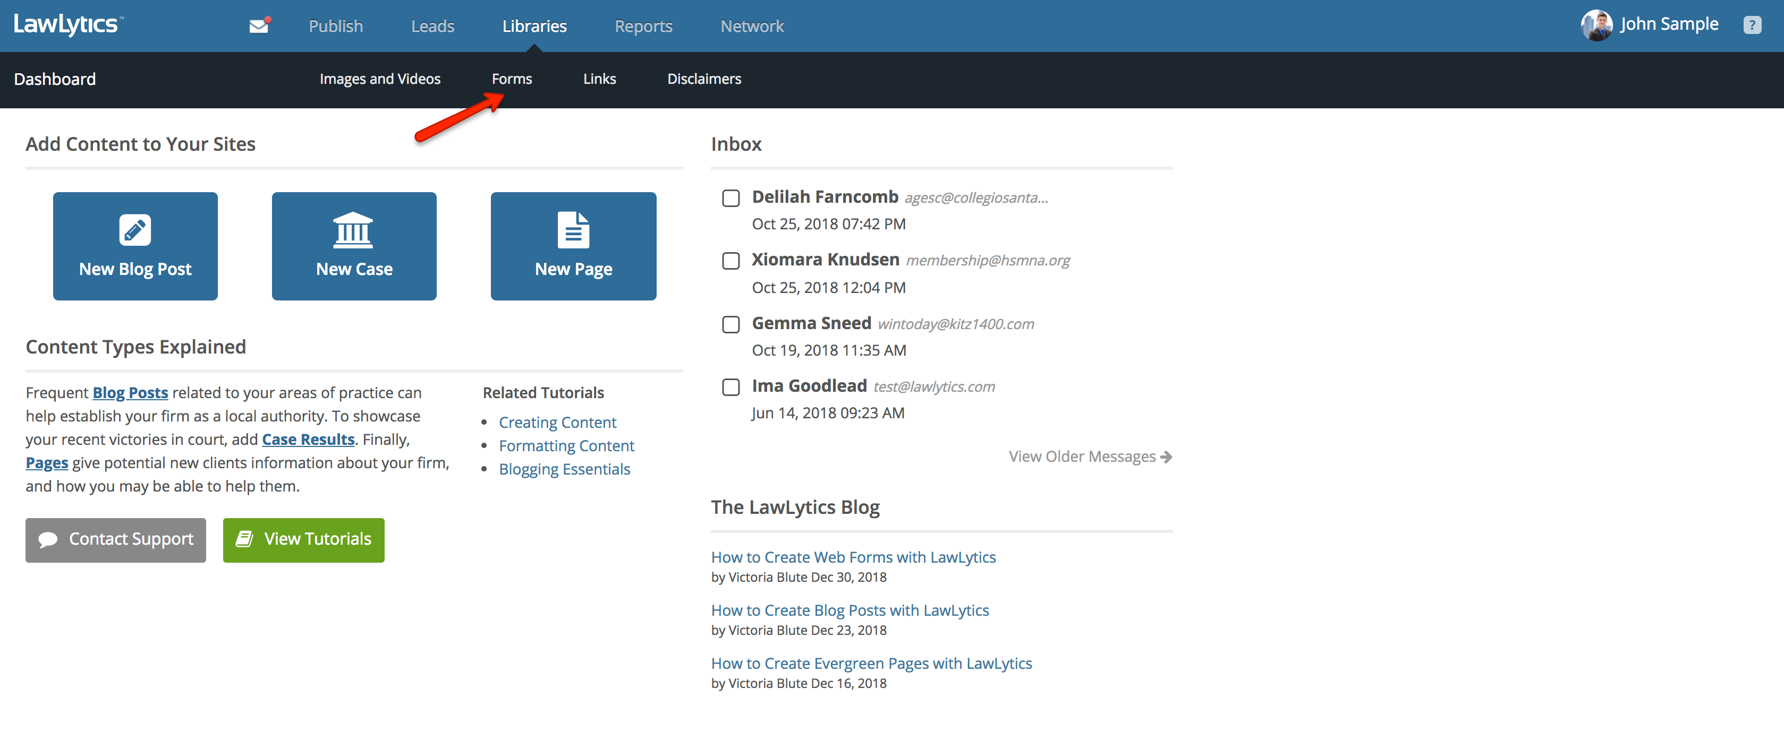Open the Publish menu
Screen dimensions: 1784x740
[335, 27]
